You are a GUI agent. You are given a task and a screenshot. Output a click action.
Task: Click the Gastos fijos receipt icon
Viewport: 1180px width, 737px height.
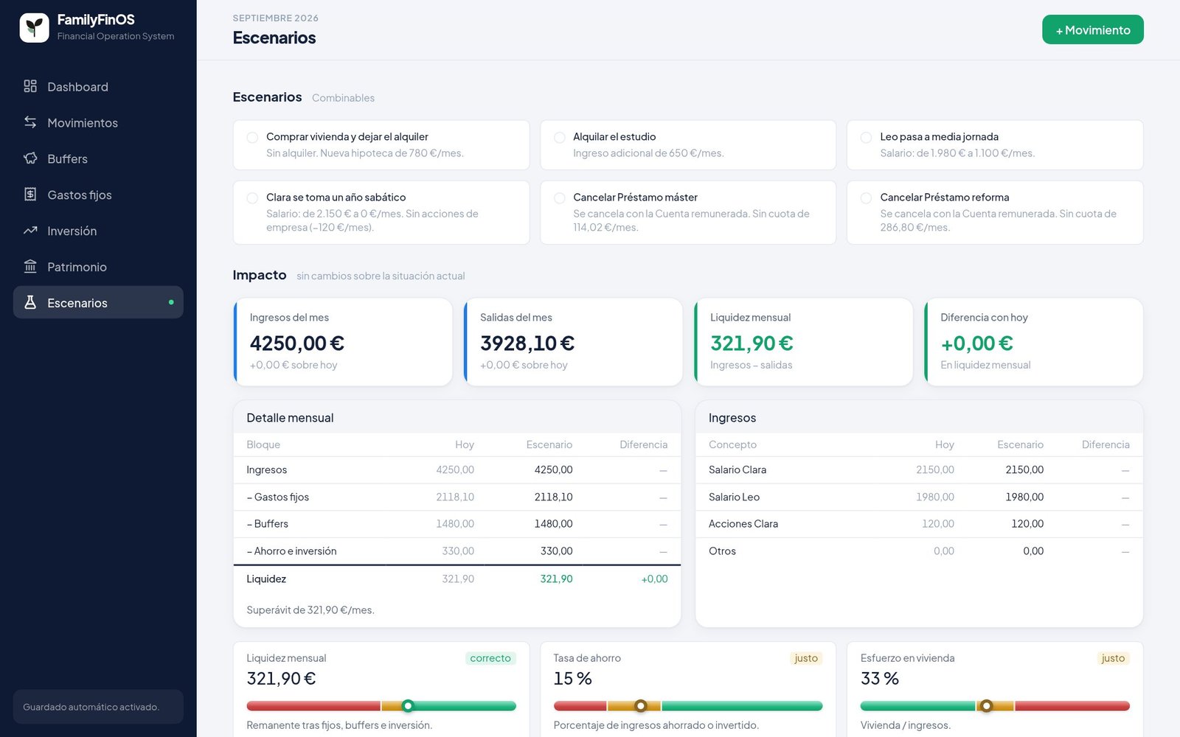point(30,195)
